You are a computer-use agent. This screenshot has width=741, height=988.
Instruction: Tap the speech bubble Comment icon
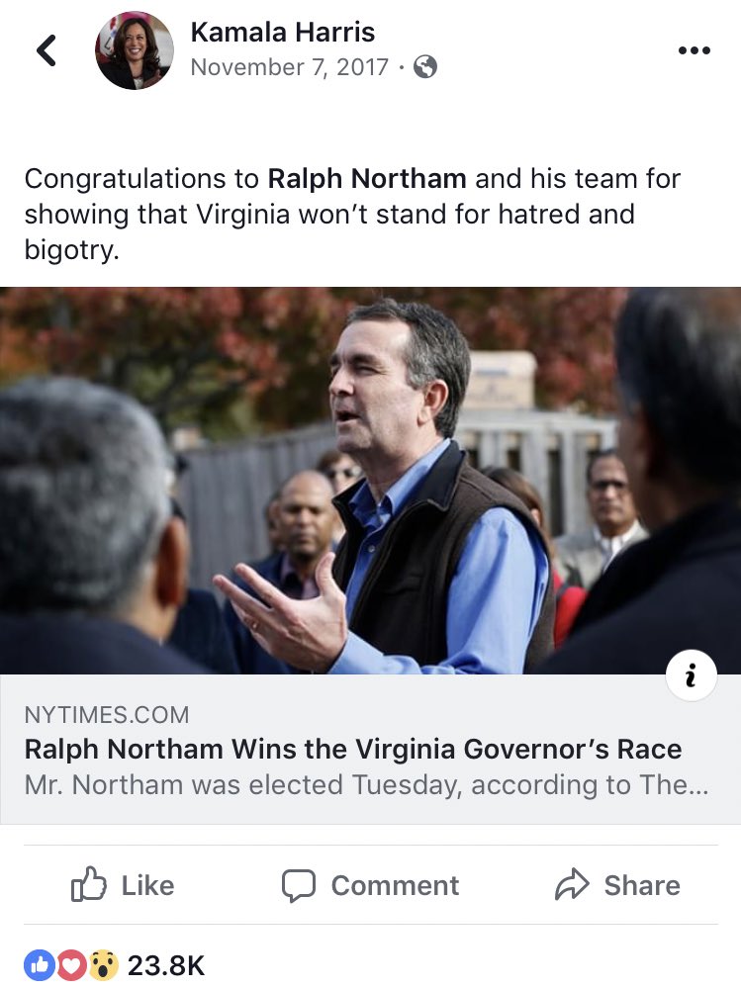coord(298,886)
